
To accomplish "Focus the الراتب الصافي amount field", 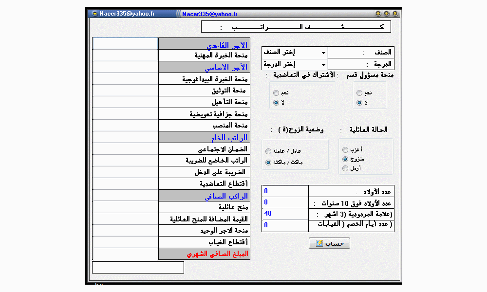I will point(125,196).
